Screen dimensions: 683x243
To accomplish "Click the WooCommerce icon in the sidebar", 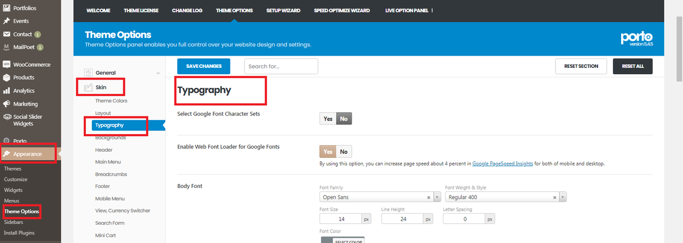I will (6, 64).
